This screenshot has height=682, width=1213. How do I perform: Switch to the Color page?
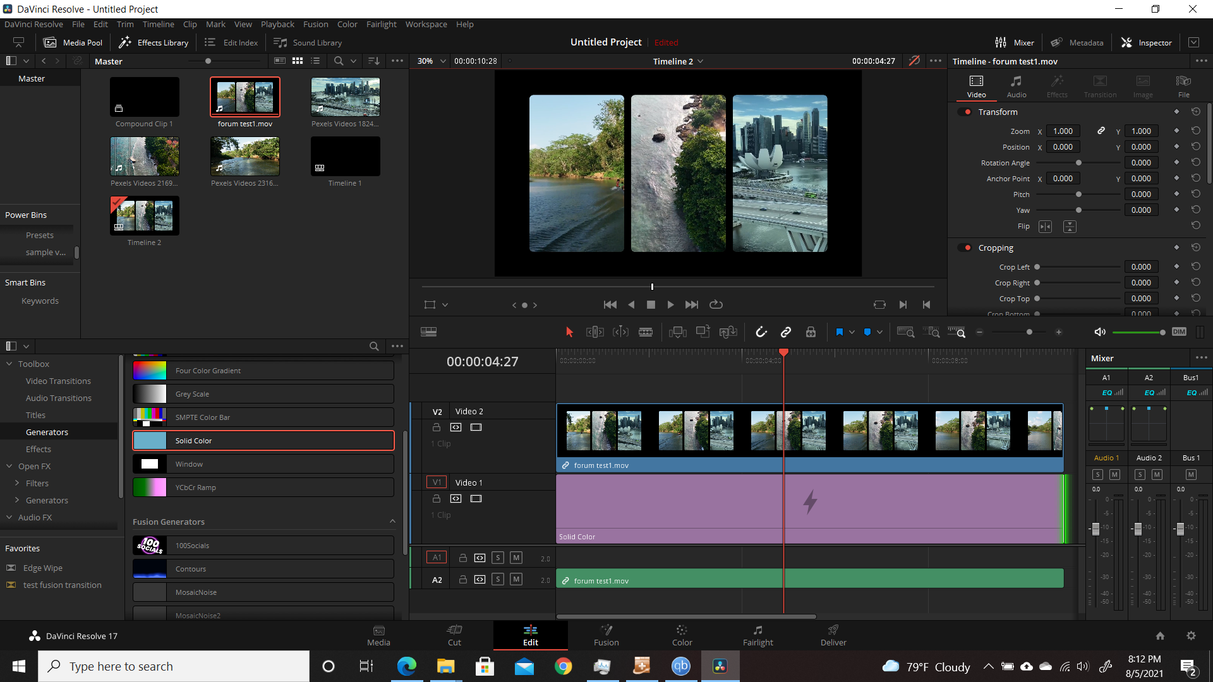click(x=682, y=635)
